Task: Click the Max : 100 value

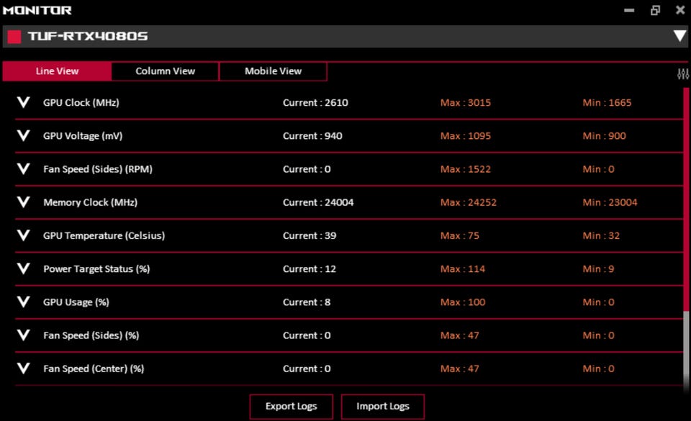Action: 463,302
